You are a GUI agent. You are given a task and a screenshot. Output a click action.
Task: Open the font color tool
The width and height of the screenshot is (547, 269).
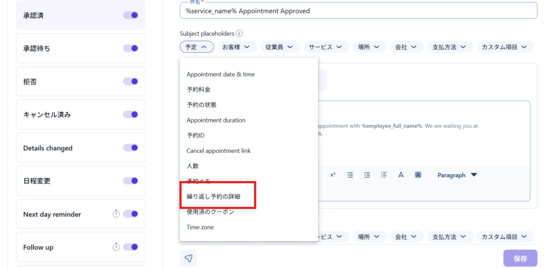pyautogui.click(x=401, y=175)
